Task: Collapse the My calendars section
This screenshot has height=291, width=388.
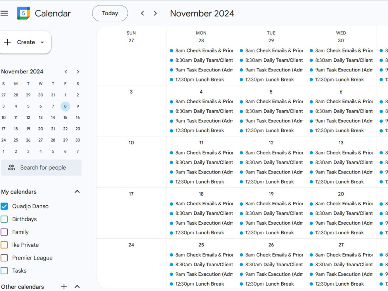Action: [77, 192]
